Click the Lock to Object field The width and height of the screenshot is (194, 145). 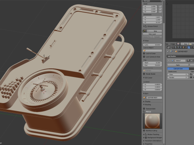(x=152, y=51)
